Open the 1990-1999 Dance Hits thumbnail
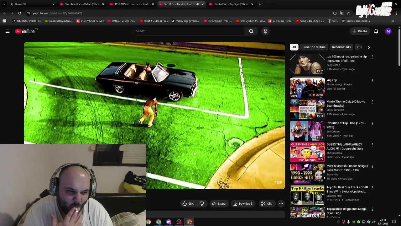Screen dimensions: 401x226 pos(307,173)
